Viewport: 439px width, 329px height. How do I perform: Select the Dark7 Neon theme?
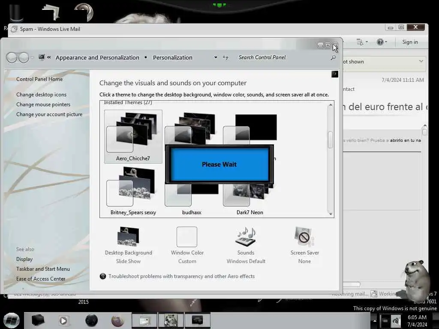click(250, 200)
